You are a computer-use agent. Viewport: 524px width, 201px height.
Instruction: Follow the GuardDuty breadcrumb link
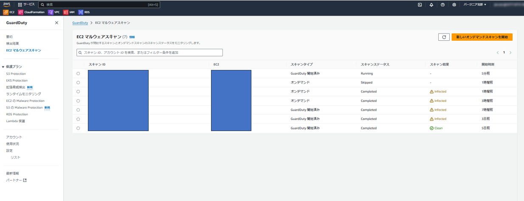(80, 22)
